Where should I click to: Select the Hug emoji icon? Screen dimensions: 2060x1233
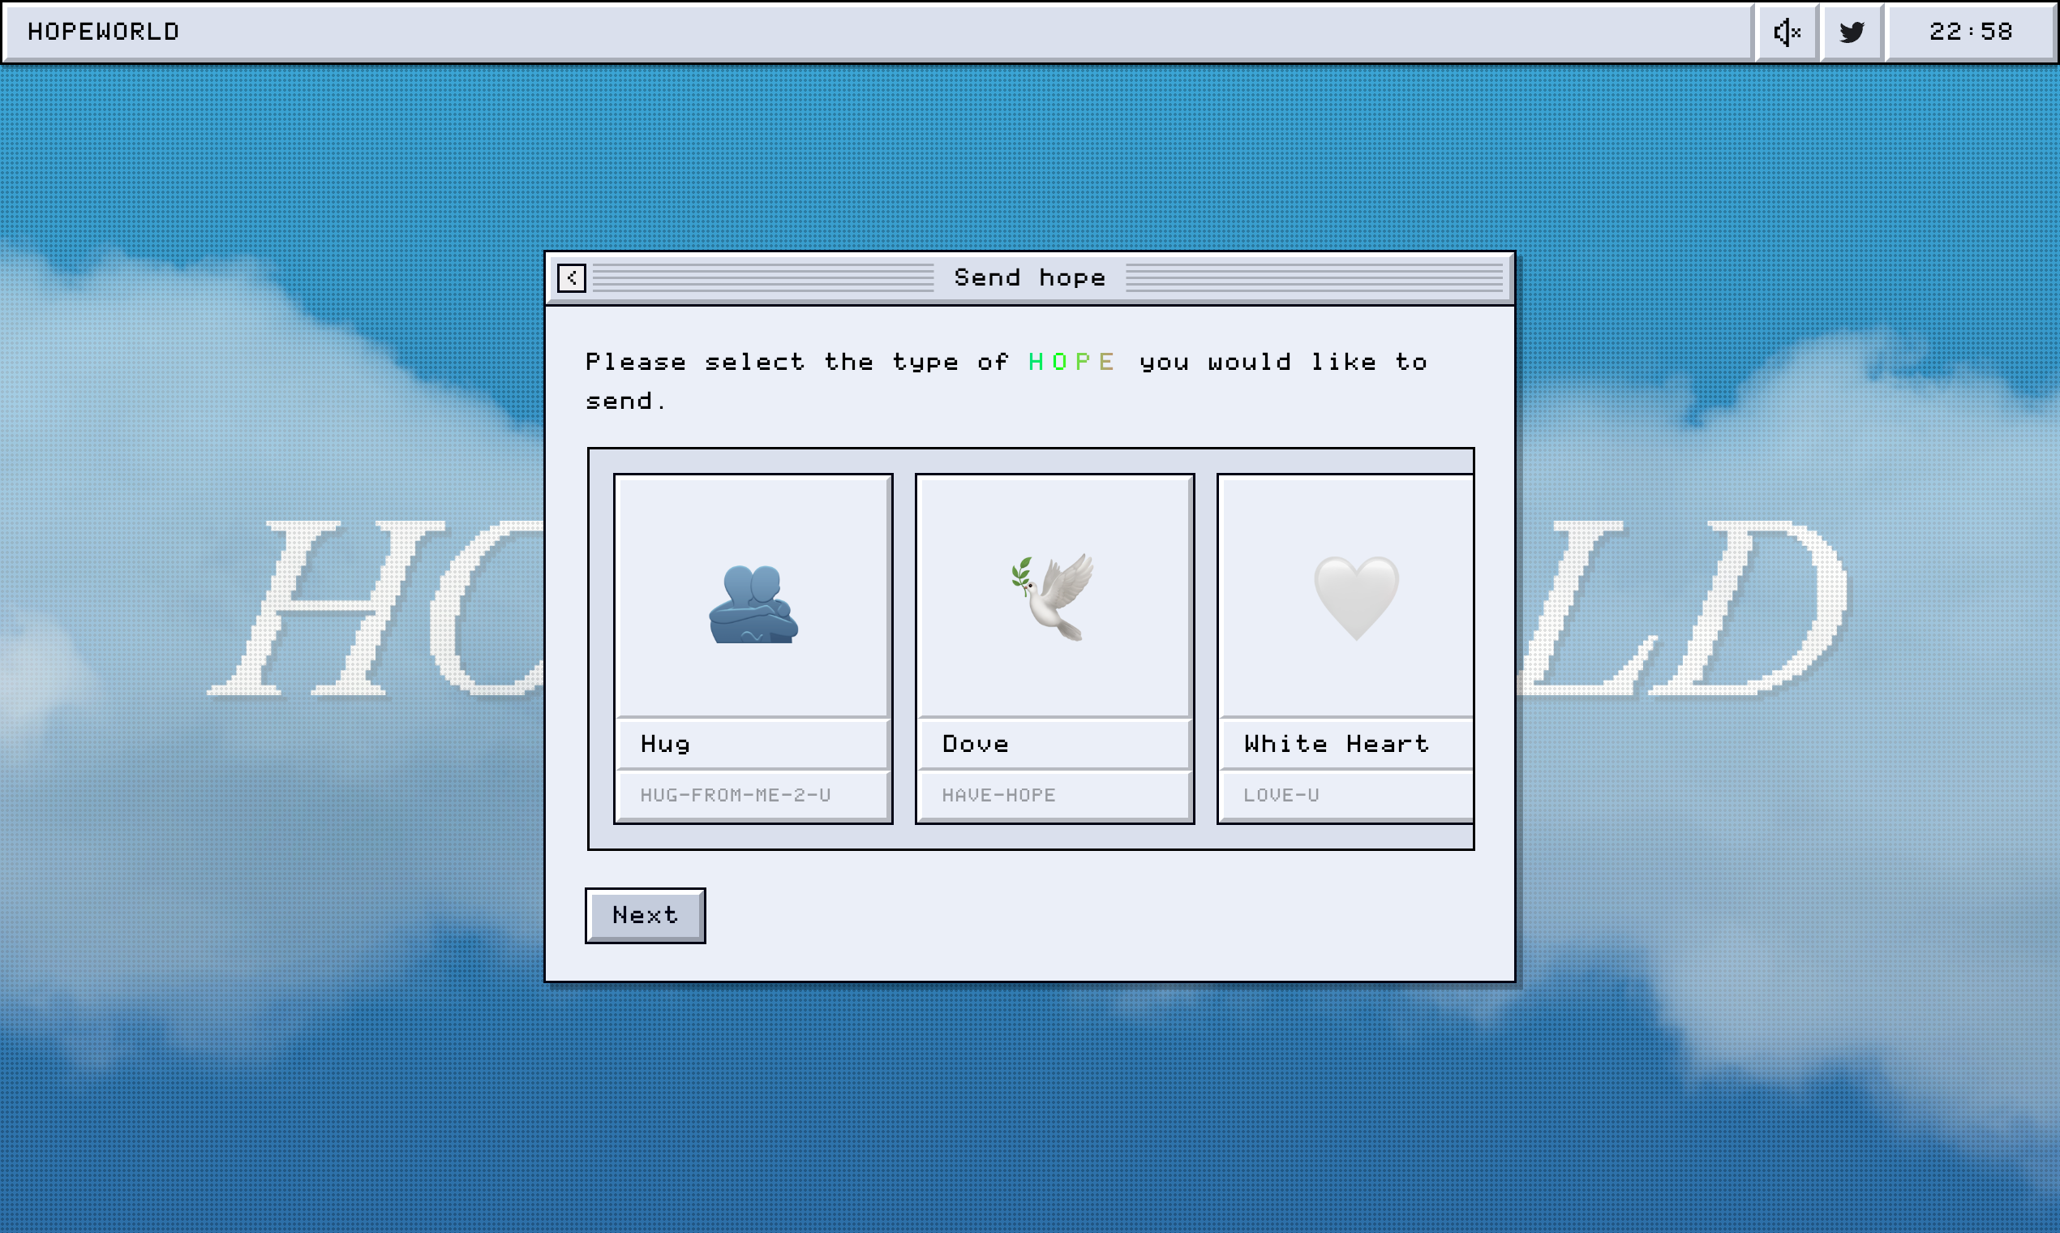click(753, 604)
